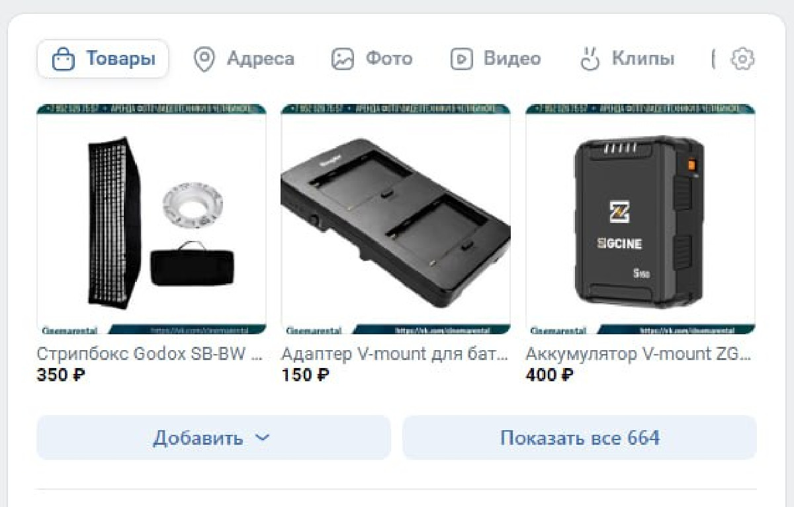This screenshot has height=507, width=794.
Task: Open the Адаптер V-mount для бат... link
Action: (395, 354)
